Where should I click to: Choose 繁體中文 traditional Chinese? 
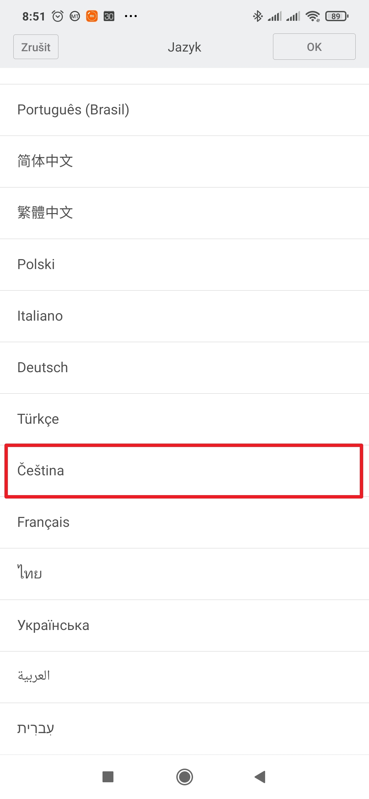(x=184, y=213)
